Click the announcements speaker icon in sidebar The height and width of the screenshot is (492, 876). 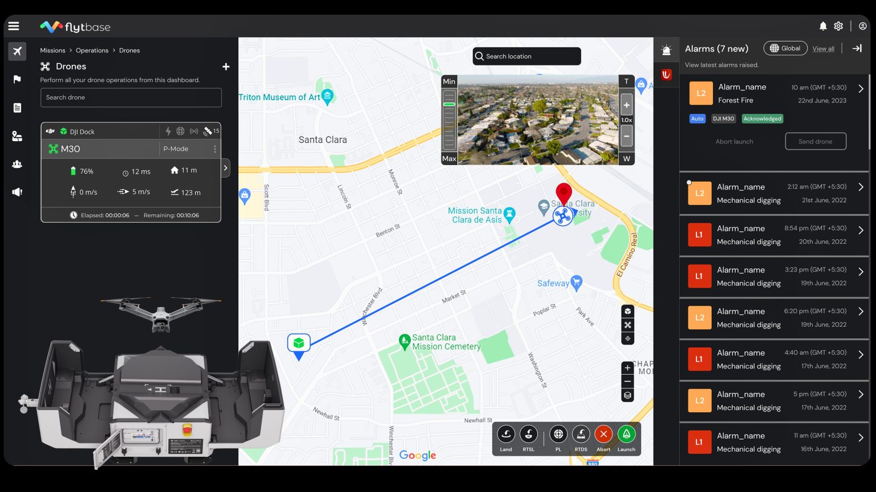(17, 192)
